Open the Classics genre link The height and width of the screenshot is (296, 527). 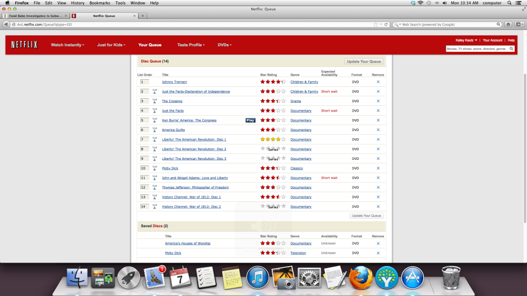point(296,168)
